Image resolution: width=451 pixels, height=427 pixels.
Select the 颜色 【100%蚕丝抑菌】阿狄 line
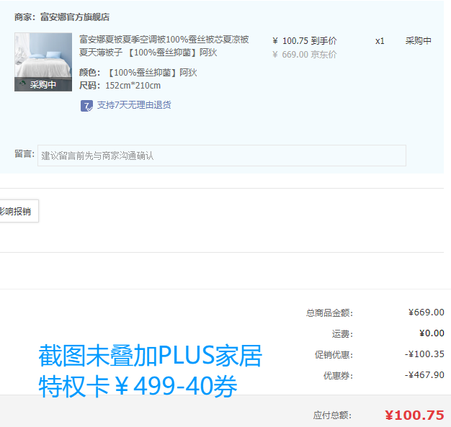pyautogui.click(x=138, y=73)
